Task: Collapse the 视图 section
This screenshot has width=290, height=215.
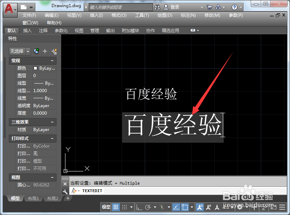Action: pyautogui.click(x=52, y=177)
